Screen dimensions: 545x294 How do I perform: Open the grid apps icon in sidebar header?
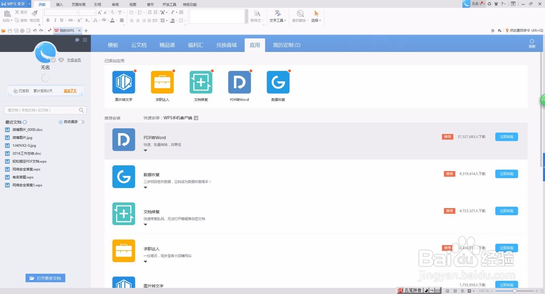click(x=85, y=40)
